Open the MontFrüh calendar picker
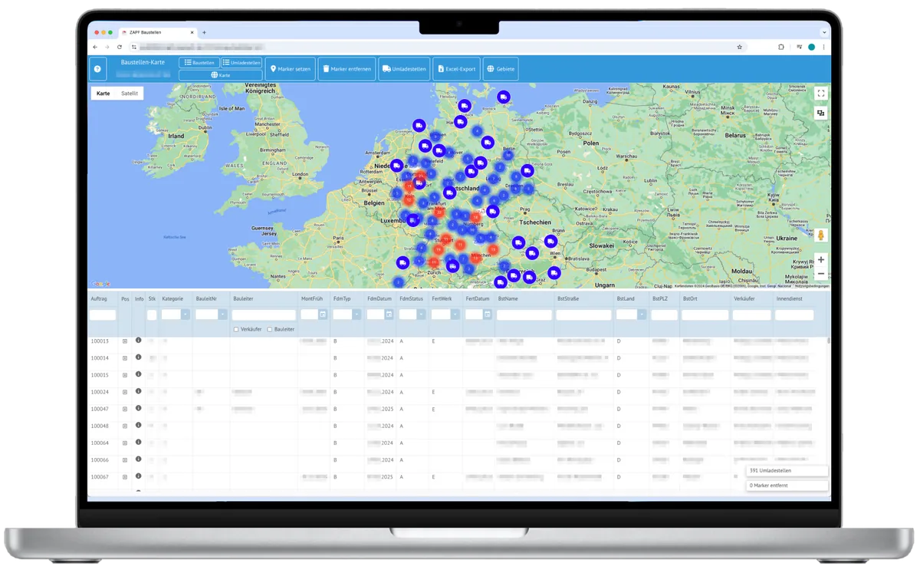 pos(323,314)
